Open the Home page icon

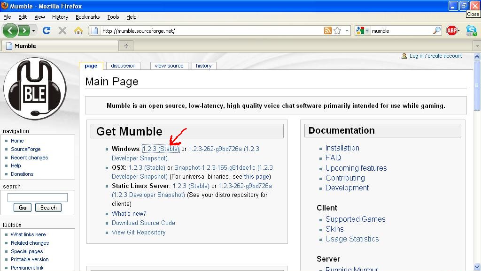click(78, 30)
